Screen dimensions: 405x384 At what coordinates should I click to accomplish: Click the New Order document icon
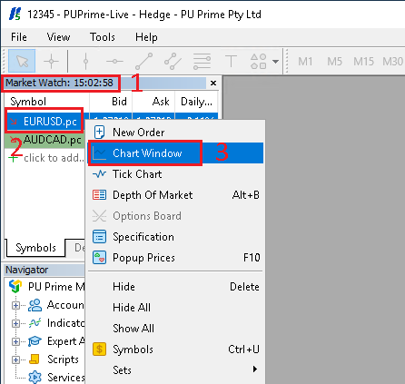coord(99,133)
